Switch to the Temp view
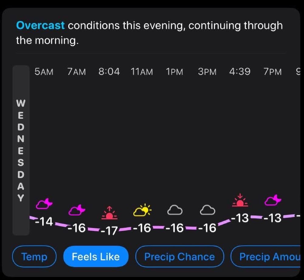This screenshot has width=304, height=280. 34,256
